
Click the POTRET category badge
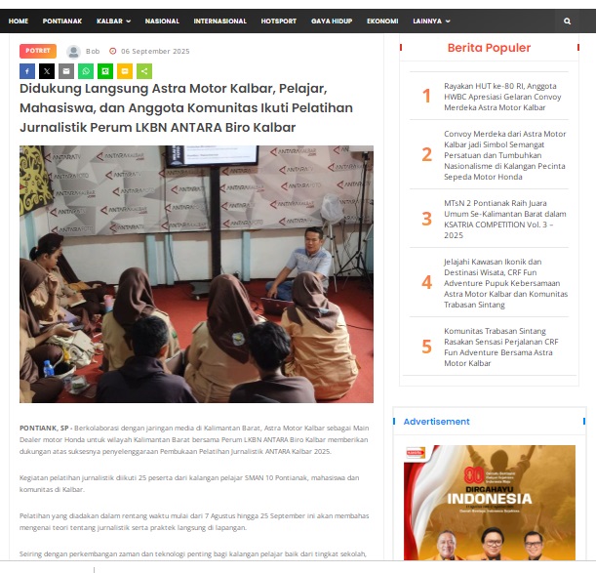point(38,51)
